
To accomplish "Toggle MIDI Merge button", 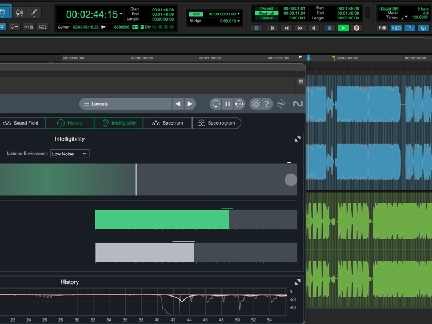I will tap(410, 28).
